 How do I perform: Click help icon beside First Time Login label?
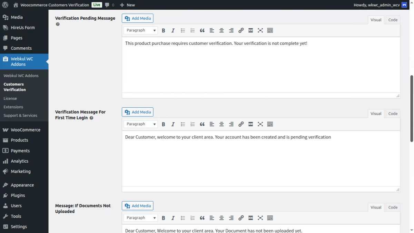click(91, 118)
